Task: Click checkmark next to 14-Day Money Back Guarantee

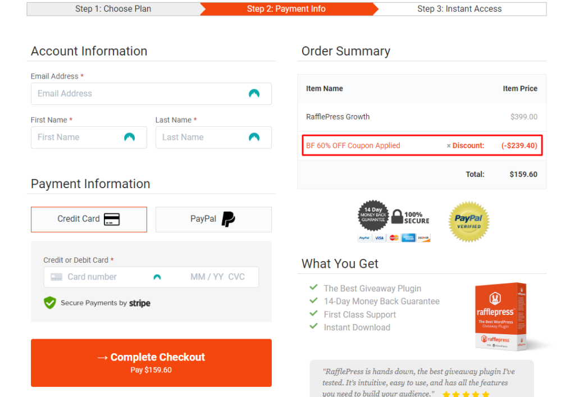Action: pyautogui.click(x=313, y=300)
